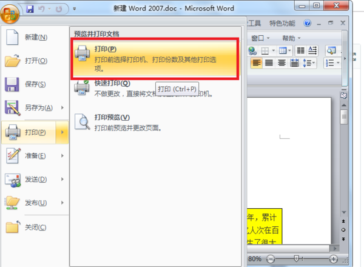Image resolution: width=364 pixels, height=267 pixels.
Task: Expand the 准备(E) submenu arrow
Action: (x=62, y=155)
